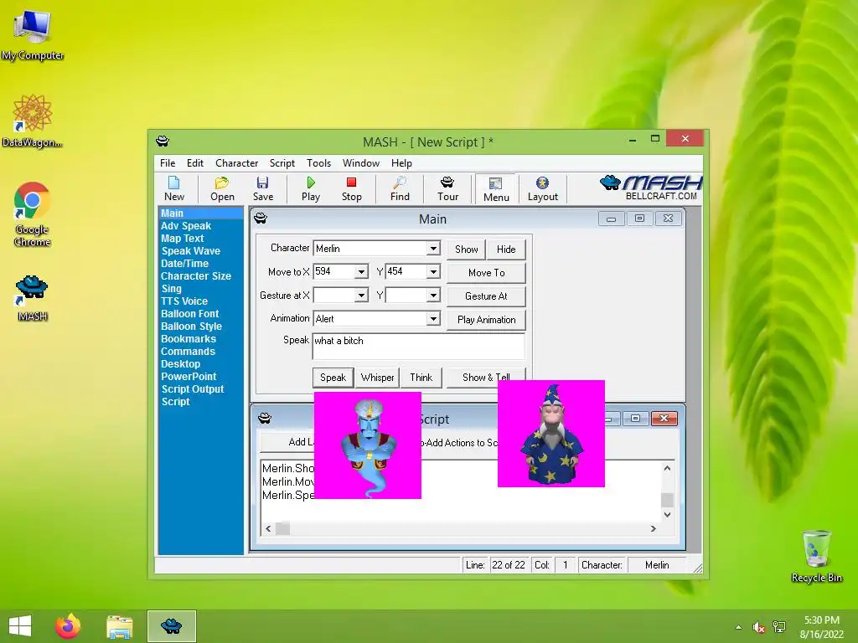The image size is (858, 643).
Task: Click the MASH taskbar button
Action: pos(171,626)
